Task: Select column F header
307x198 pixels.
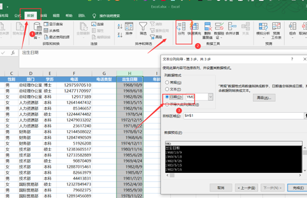Action: [74, 73]
